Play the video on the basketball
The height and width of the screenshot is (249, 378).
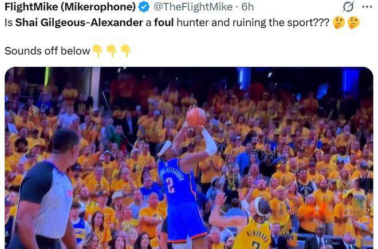196,117
